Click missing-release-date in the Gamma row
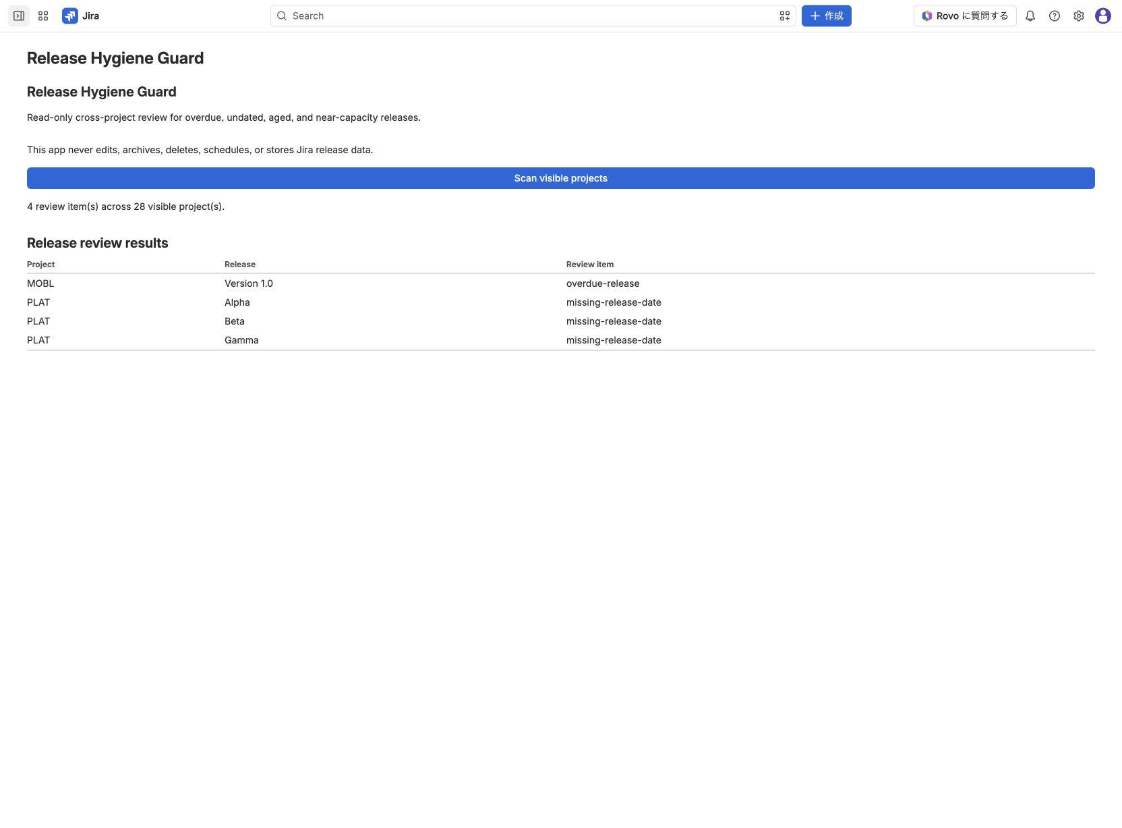This screenshot has width=1122, height=828. click(x=614, y=340)
